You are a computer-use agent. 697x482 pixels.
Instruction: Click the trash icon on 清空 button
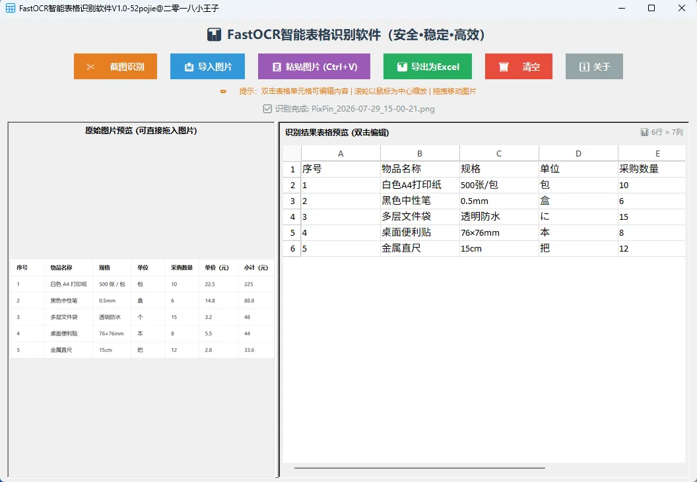pos(504,67)
